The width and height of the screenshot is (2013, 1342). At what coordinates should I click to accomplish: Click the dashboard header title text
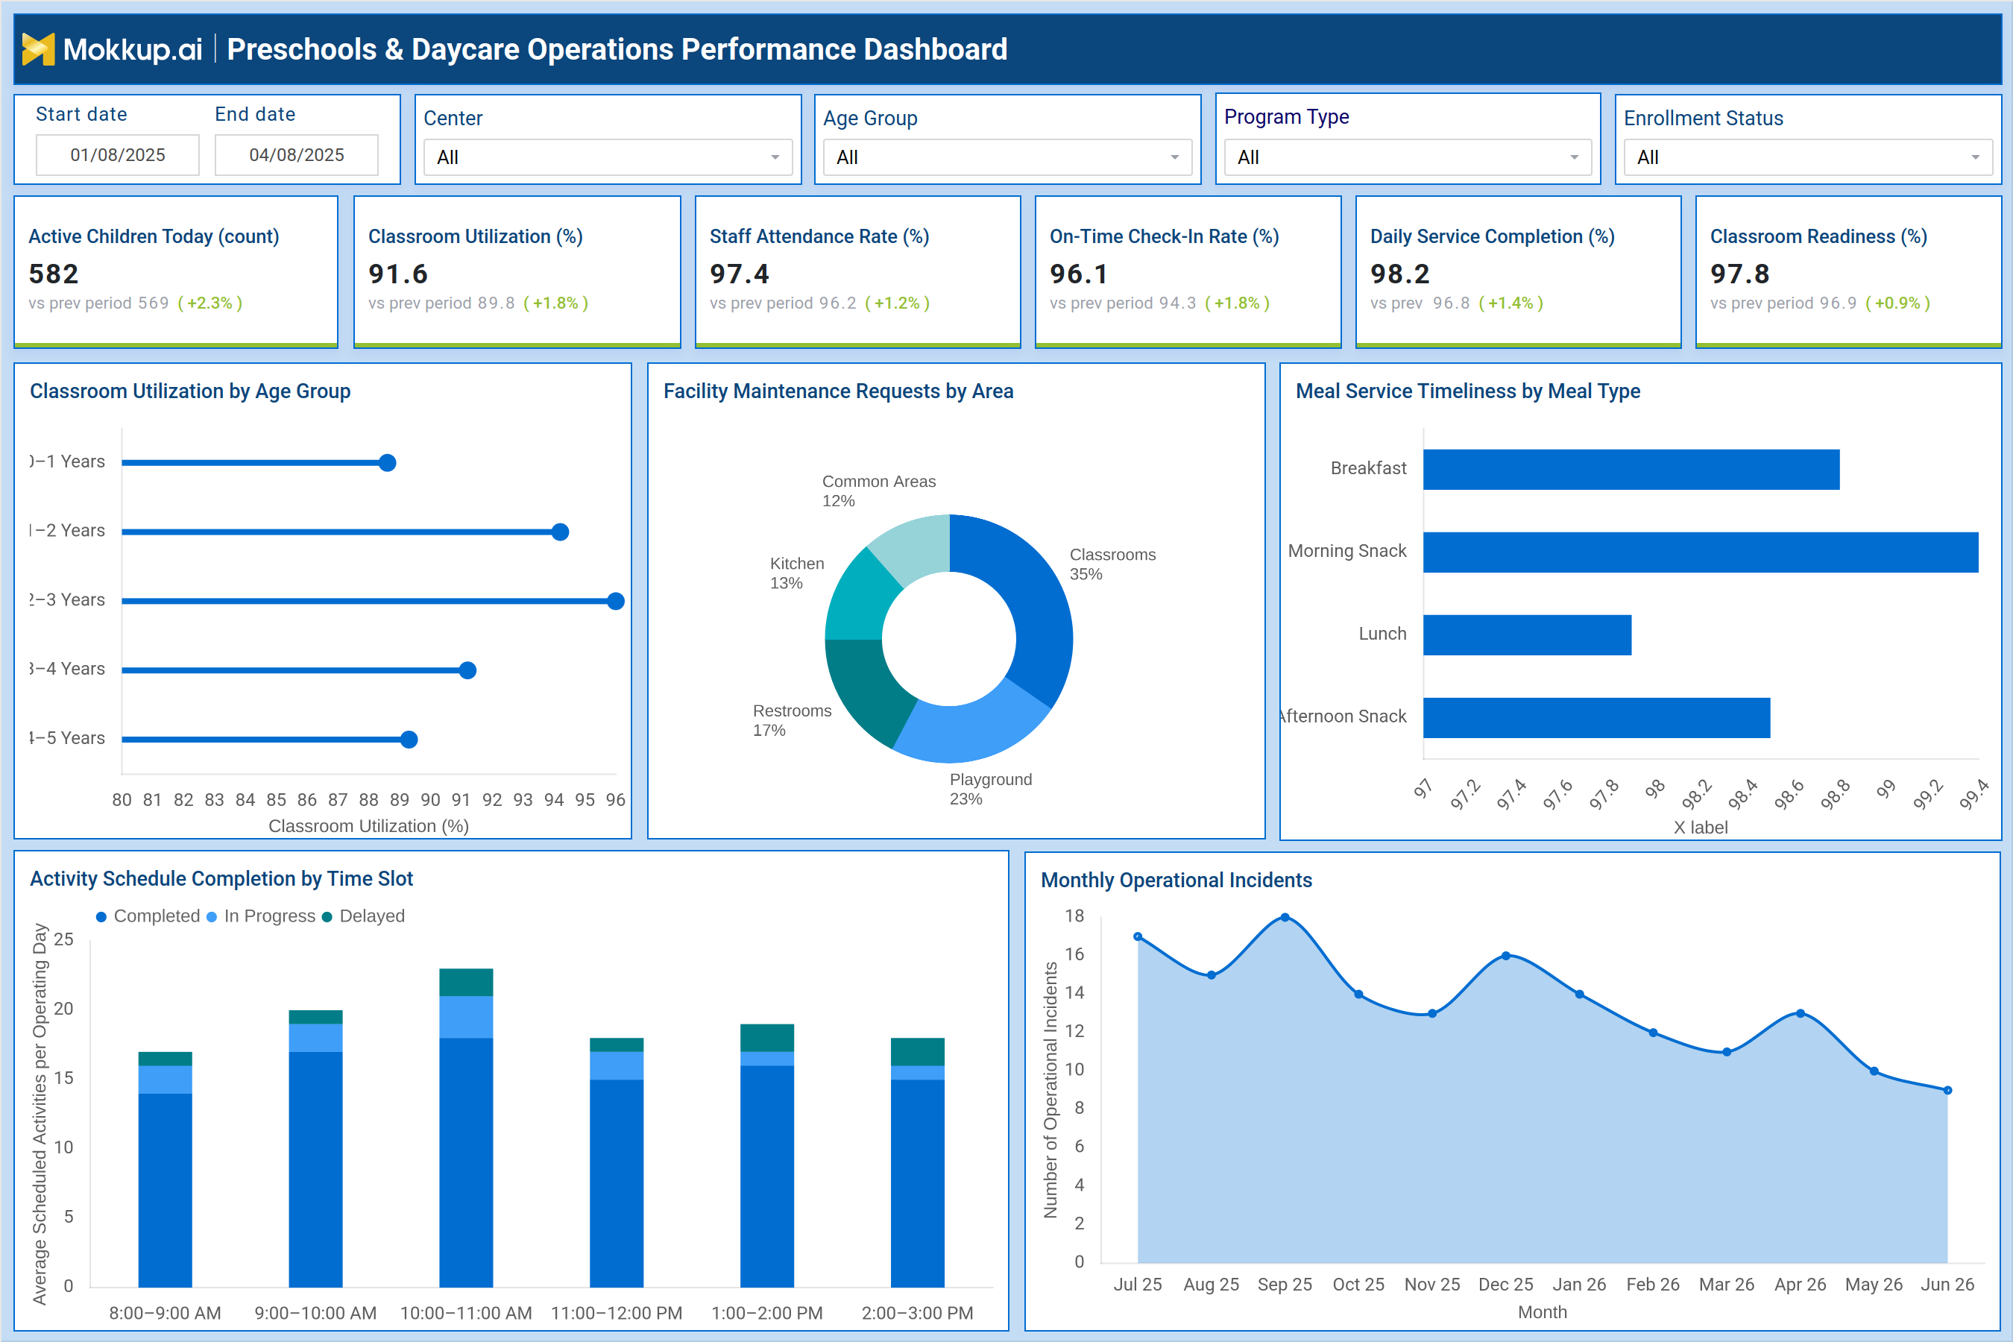(x=617, y=50)
